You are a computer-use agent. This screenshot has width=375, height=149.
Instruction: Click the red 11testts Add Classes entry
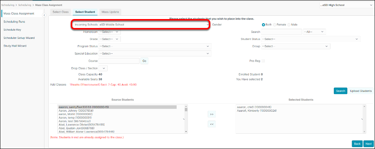point(103,84)
